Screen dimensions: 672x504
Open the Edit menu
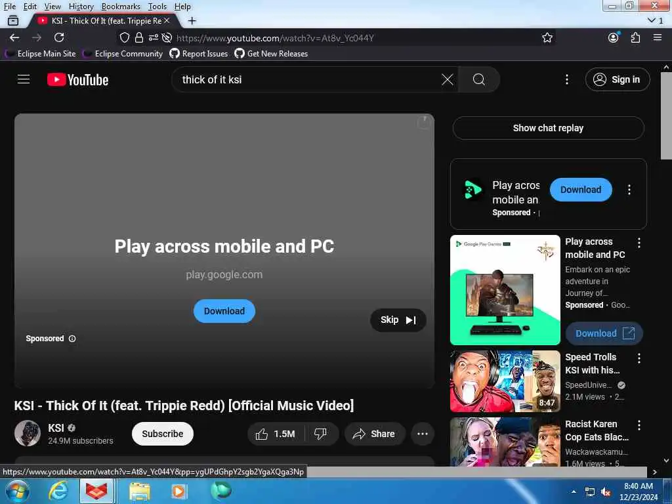(x=30, y=7)
